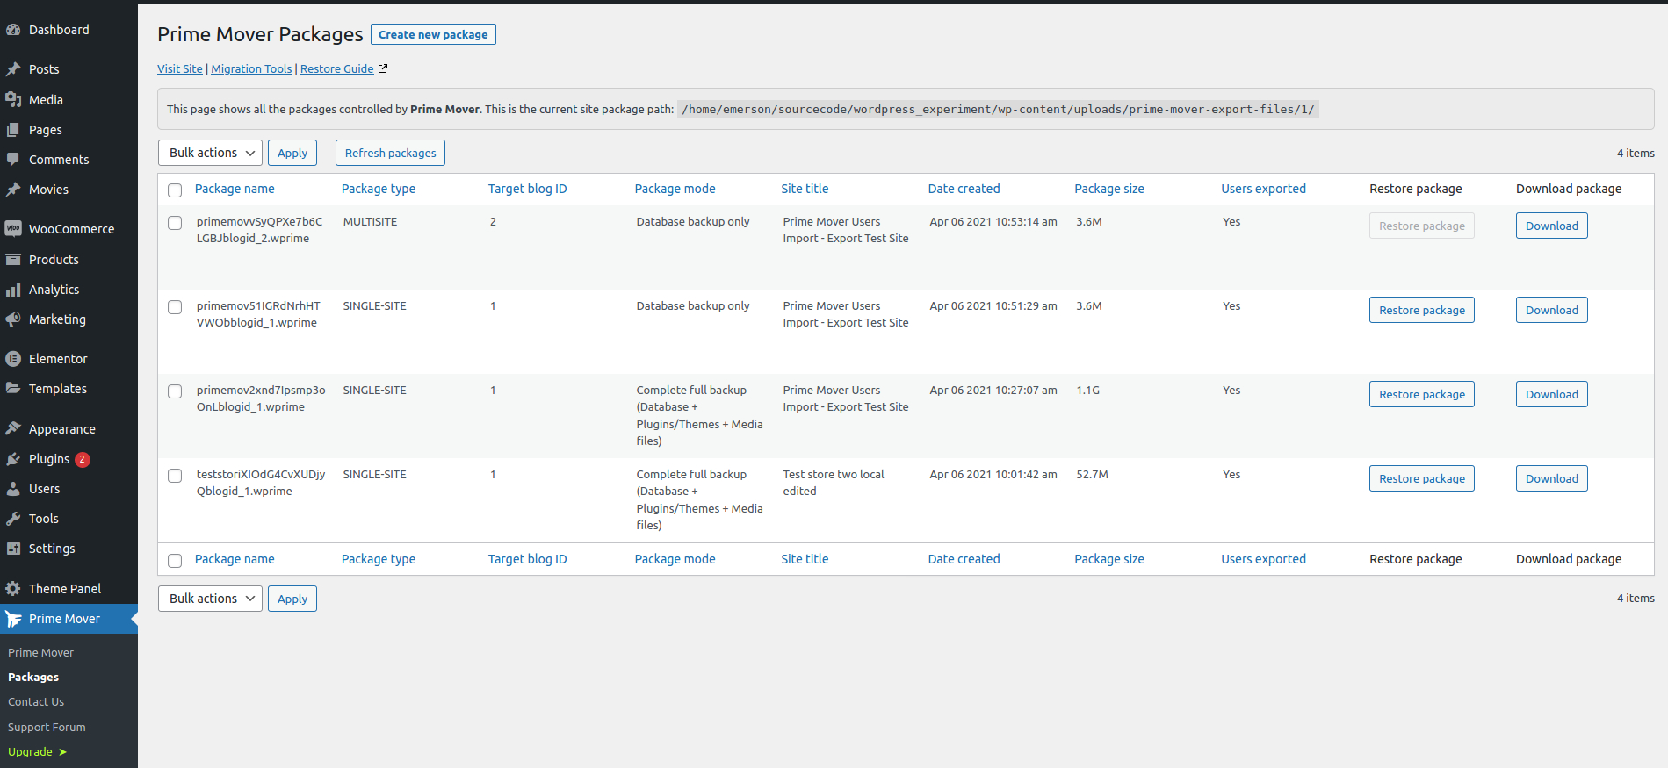Click the Appearance paintbrush icon
This screenshot has width=1668, height=768.
tap(13, 429)
